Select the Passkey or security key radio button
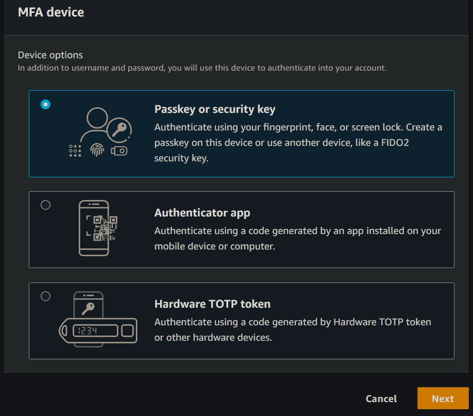This screenshot has height=416, width=473. (x=46, y=104)
